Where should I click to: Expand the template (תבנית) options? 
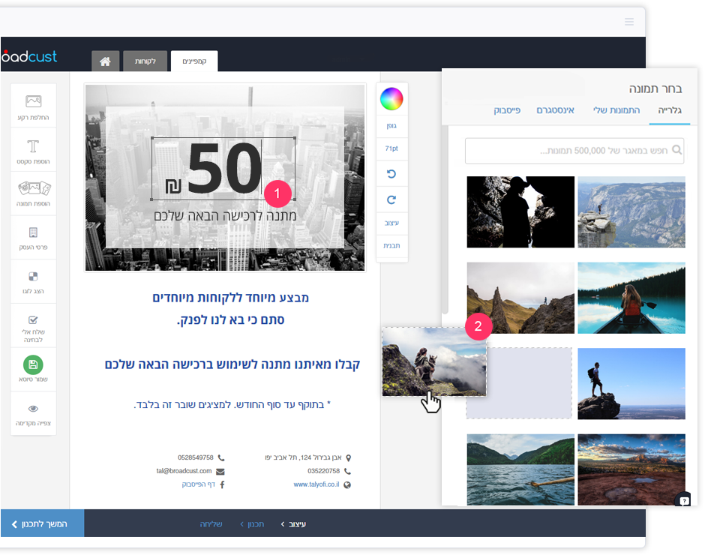point(391,245)
